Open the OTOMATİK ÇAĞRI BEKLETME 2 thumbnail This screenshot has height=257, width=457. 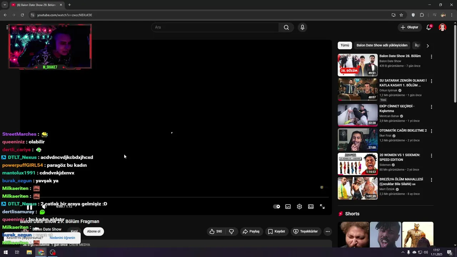[x=357, y=140]
